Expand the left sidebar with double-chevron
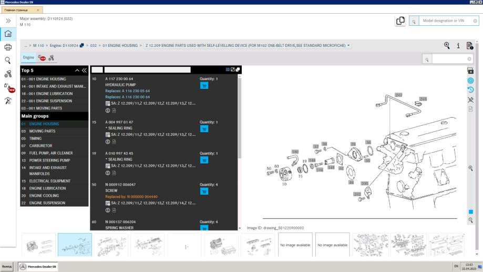 [x=8, y=21]
